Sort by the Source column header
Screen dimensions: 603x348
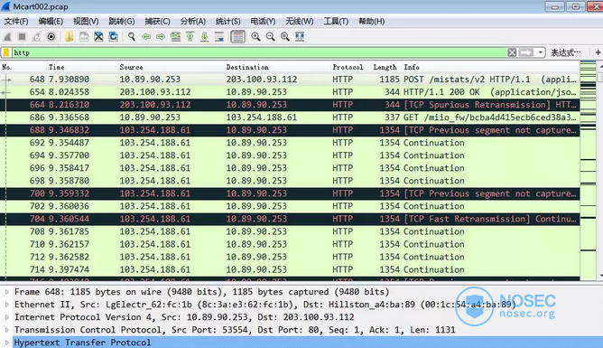pos(171,67)
